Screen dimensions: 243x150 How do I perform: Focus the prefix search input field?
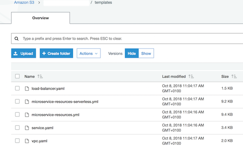pyautogui.click(x=127, y=39)
